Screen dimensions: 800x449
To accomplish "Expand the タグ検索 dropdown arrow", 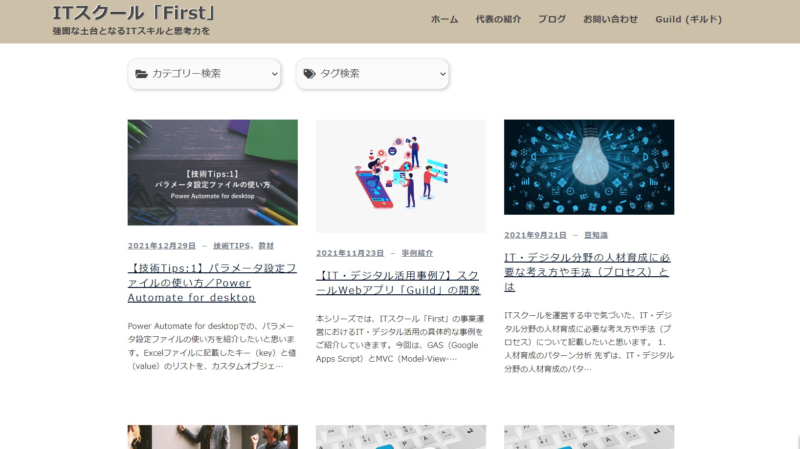I will [443, 74].
